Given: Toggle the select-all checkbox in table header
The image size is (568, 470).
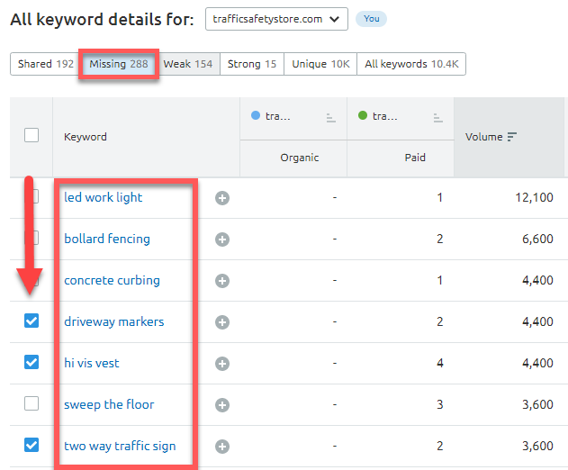Looking at the screenshot, I should click(x=32, y=135).
